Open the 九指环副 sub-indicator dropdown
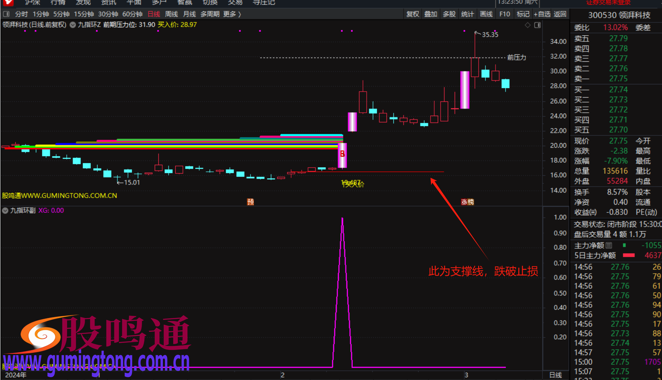Screen dimensions: 662x380 (5, 210)
